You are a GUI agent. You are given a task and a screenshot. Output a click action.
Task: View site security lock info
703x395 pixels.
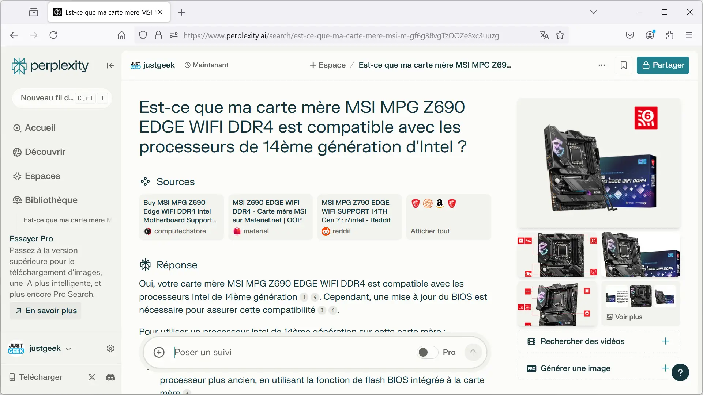point(158,35)
